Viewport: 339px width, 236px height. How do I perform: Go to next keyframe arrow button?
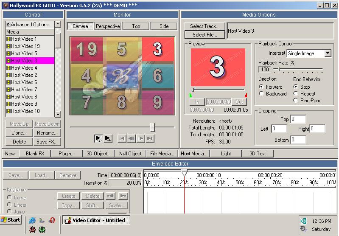[x=123, y=196]
